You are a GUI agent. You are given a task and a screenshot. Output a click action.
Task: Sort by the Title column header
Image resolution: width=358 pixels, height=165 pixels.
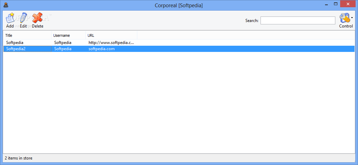(27, 35)
